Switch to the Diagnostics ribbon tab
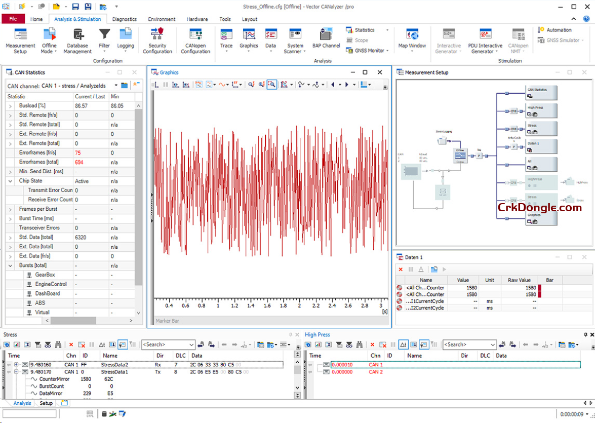The image size is (595, 423). pyautogui.click(x=124, y=19)
